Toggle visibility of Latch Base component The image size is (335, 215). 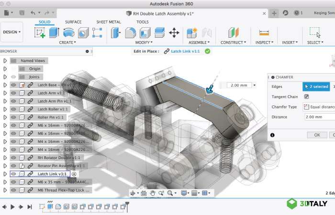13,85
